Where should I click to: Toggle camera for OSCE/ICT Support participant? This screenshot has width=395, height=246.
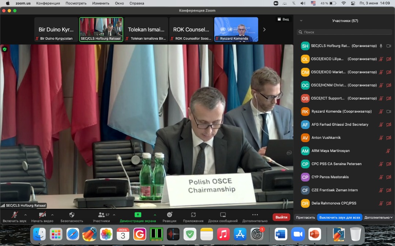tap(389, 98)
